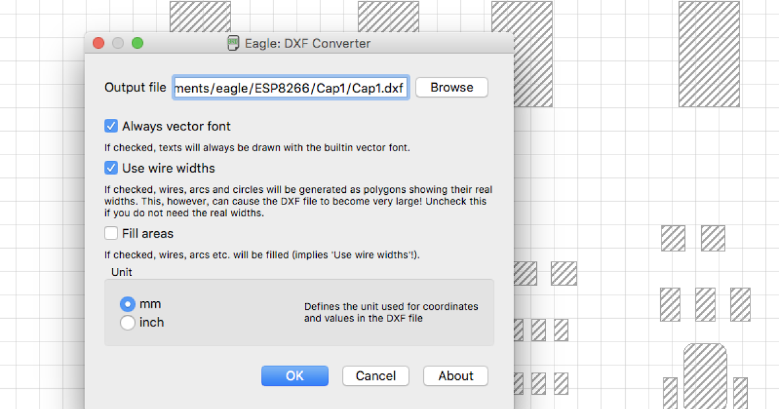
Task: Click the Cancel button
Action: 375,376
